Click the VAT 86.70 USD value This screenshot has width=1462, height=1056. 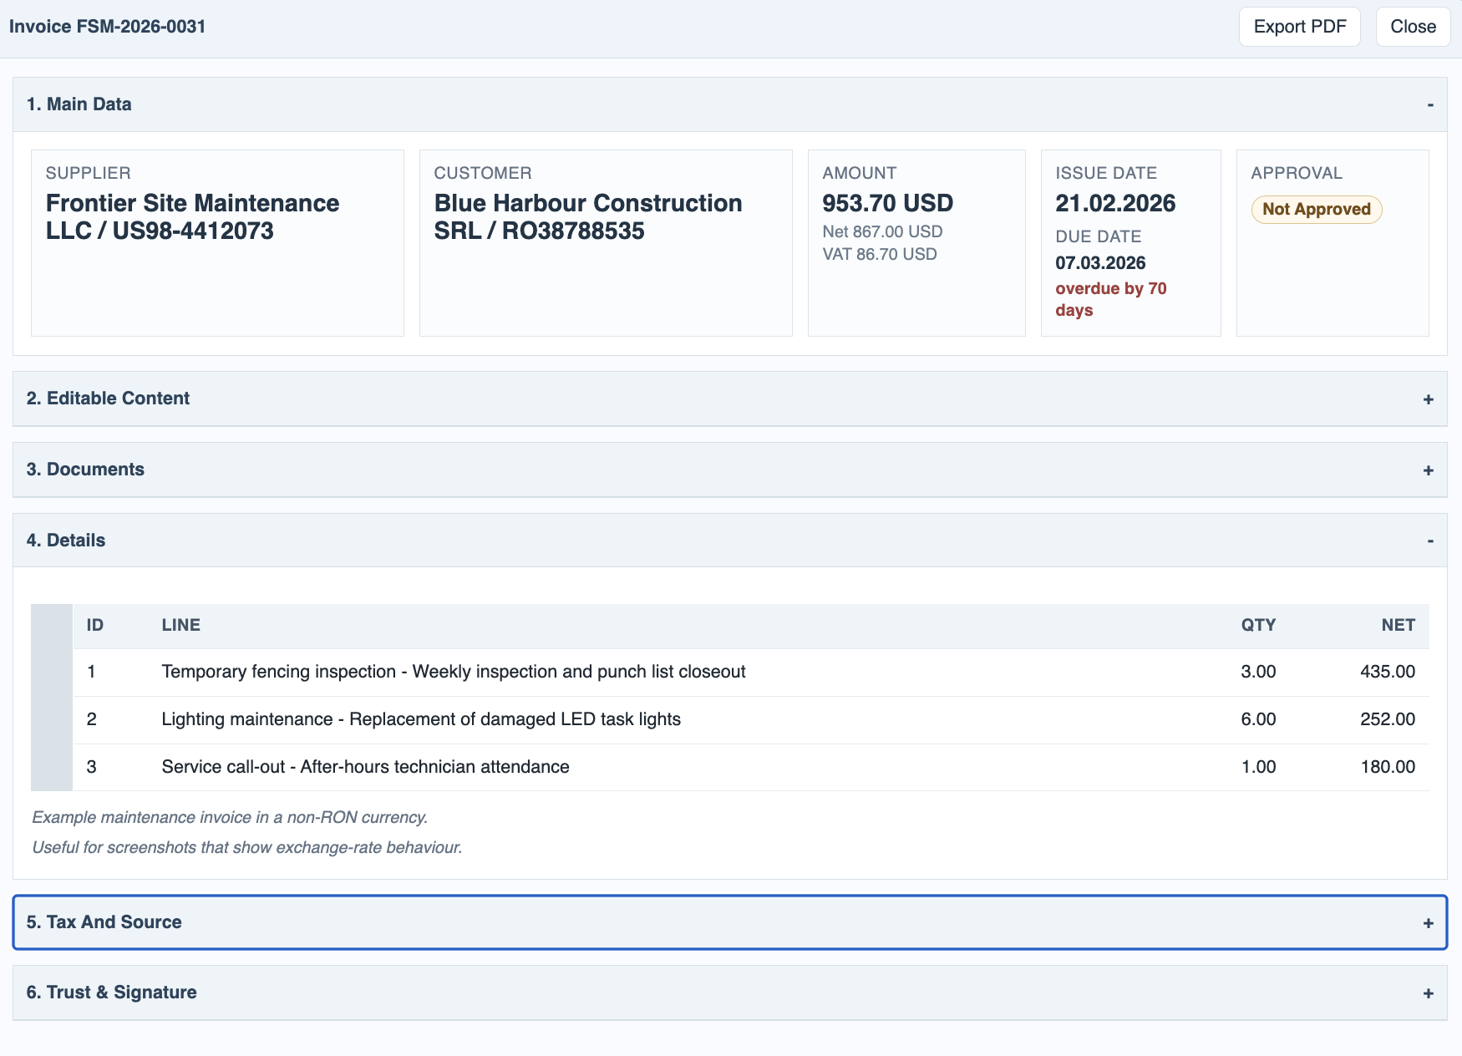click(880, 254)
